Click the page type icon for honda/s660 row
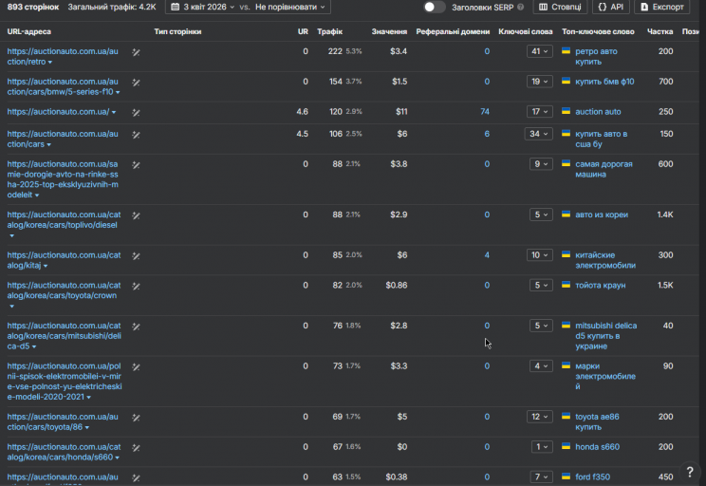 (x=136, y=447)
